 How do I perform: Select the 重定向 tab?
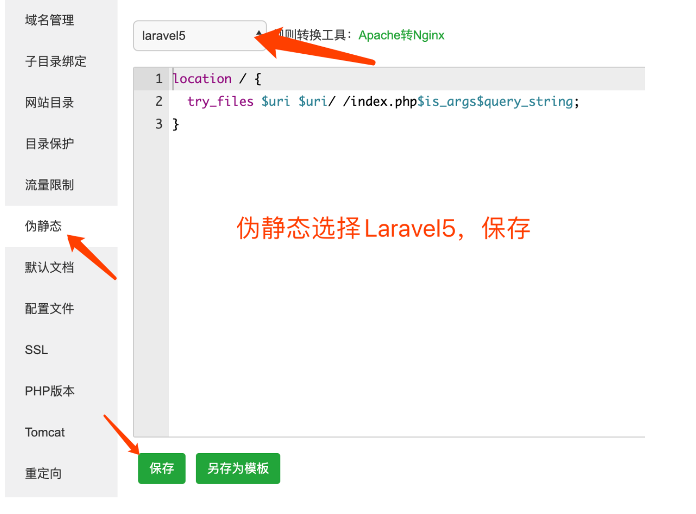coord(43,474)
